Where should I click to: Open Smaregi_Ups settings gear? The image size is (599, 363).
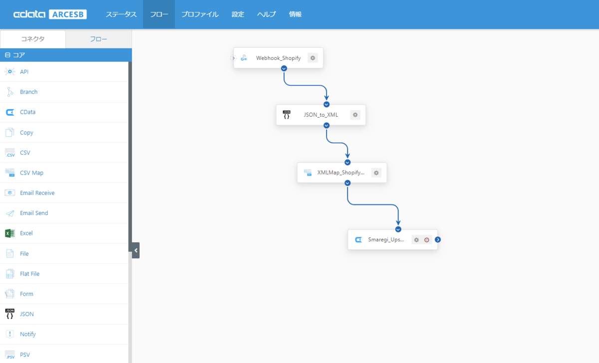pos(416,239)
